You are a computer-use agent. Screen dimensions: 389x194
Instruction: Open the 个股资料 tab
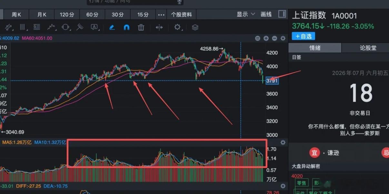click(x=181, y=14)
